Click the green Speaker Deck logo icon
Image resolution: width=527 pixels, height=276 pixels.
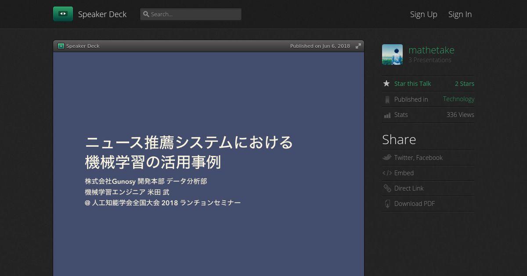(63, 14)
